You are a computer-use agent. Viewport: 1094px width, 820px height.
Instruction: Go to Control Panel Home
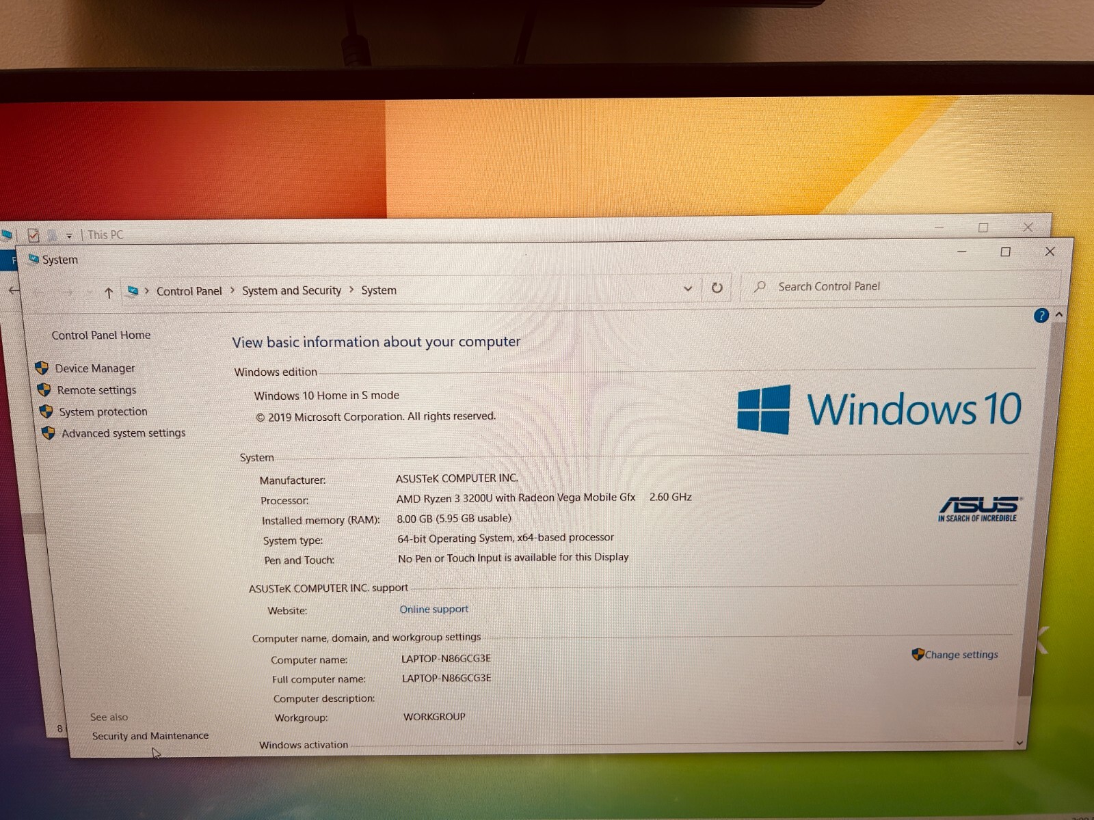[101, 335]
